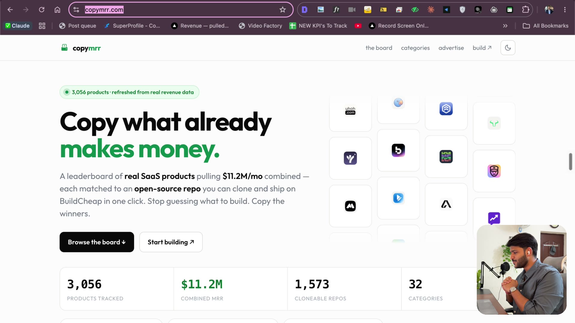Image resolution: width=575 pixels, height=323 pixels.
Task: Click the copymrr logo
Action: tap(81, 48)
